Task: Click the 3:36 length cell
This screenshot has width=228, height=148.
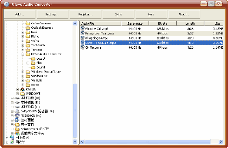Action: (190, 29)
